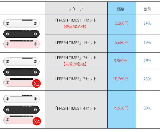Screen dimensions: 160x132
Task: Click the 9,960円 price
Action: point(121,61)
